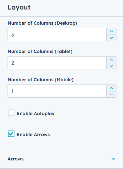Increment the Mobile columns stepper
Image resolution: width=123 pixels, height=169 pixels.
pyautogui.click(x=111, y=88)
